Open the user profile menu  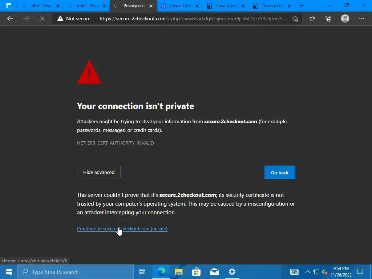(345, 19)
